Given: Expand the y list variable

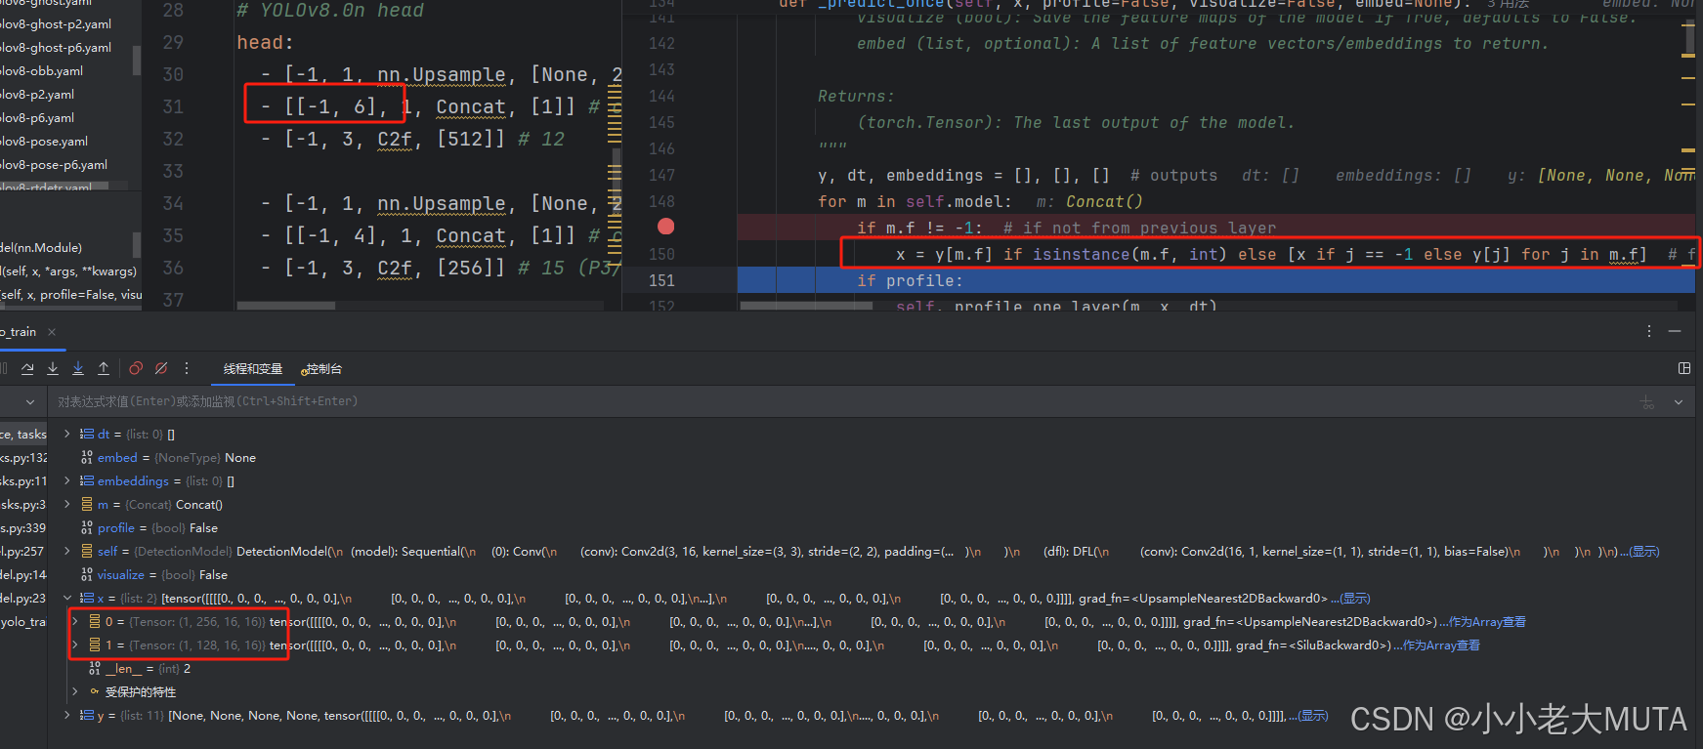Looking at the screenshot, I should click(x=66, y=715).
